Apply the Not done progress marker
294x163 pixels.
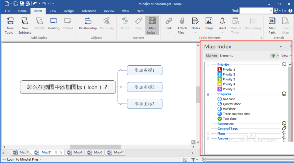coord(226,99)
